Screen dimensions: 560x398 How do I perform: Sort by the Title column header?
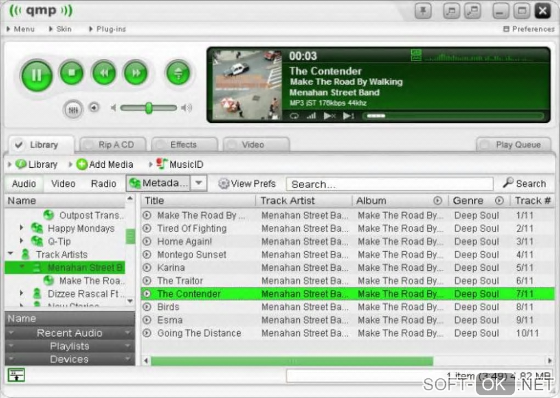pyautogui.click(x=198, y=201)
